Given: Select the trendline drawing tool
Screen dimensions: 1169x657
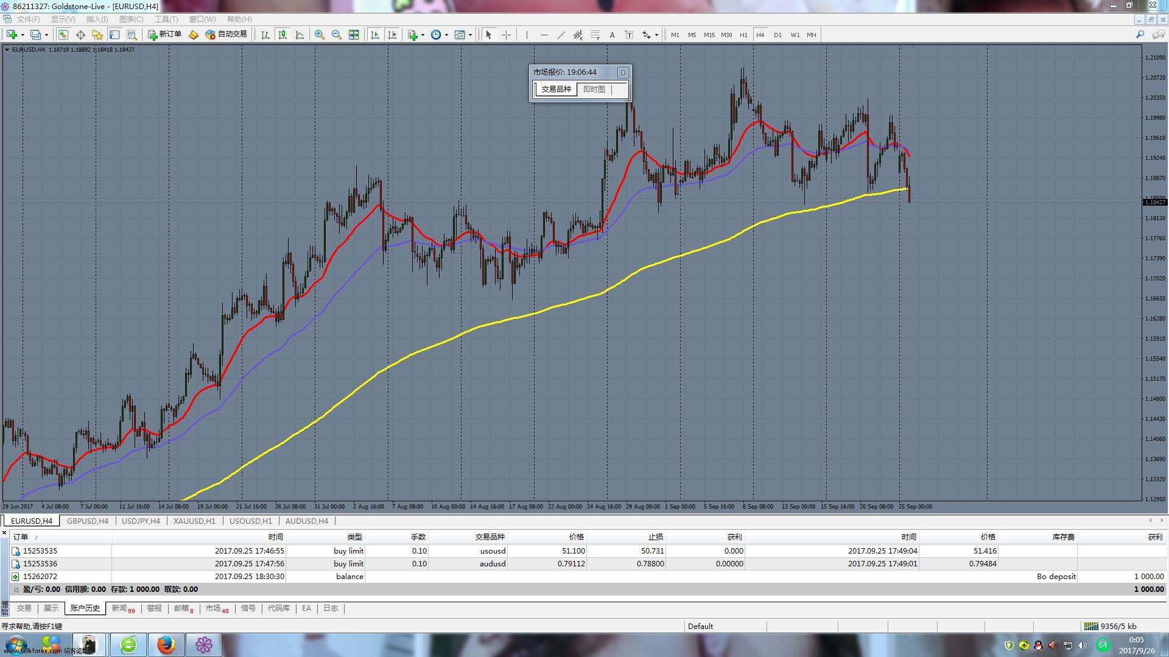Looking at the screenshot, I should tap(561, 35).
